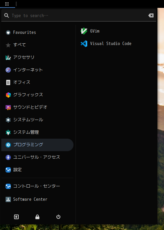Viewport: 164px width, 230px height.
Task: Click the blue プログラミング gear icon
Action: [8, 145]
